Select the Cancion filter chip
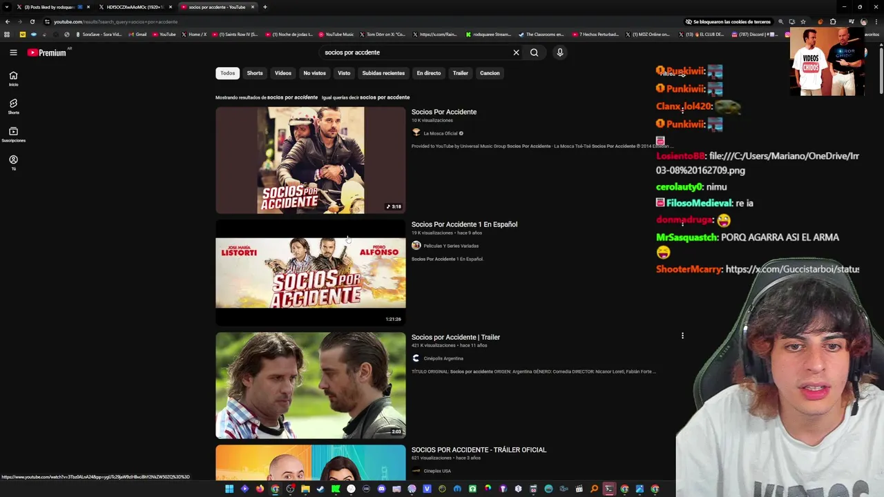 click(x=490, y=73)
